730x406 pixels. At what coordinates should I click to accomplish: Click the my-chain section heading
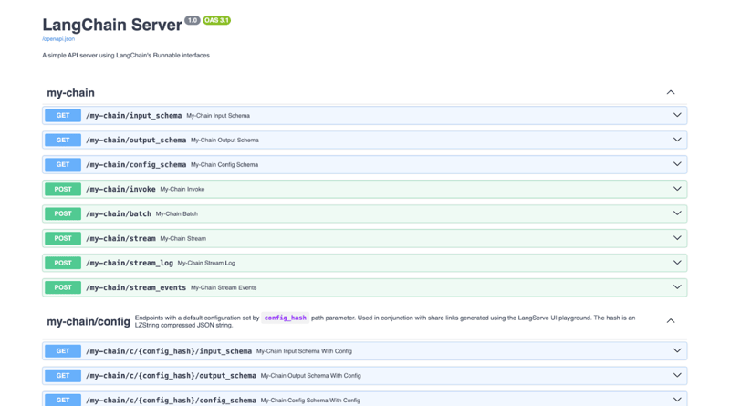[x=70, y=93]
